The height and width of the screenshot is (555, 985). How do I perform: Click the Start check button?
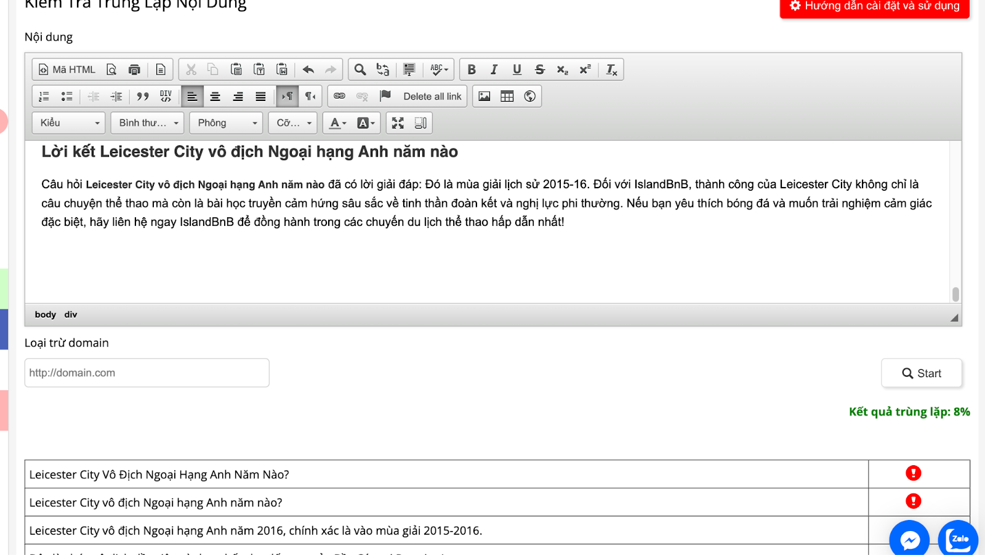pos(922,373)
